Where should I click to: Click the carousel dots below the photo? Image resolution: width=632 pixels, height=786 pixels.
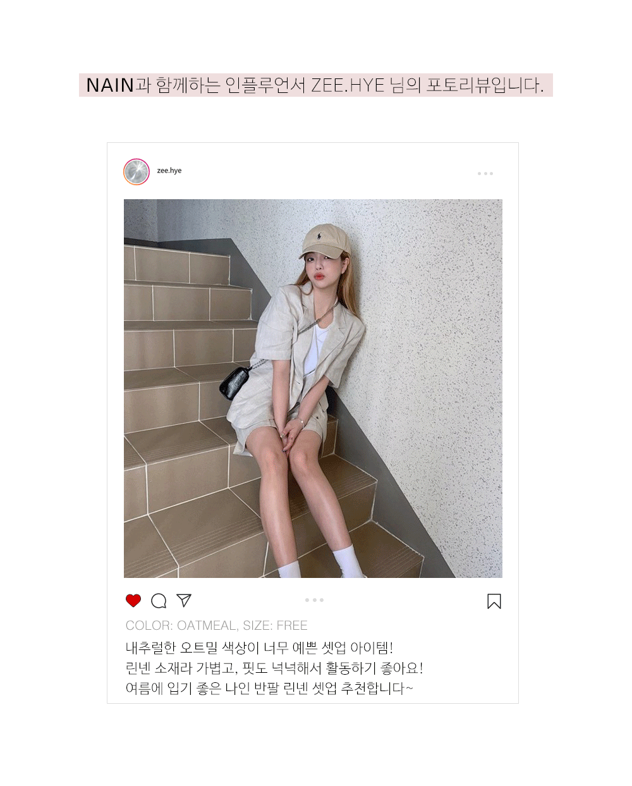tap(314, 600)
